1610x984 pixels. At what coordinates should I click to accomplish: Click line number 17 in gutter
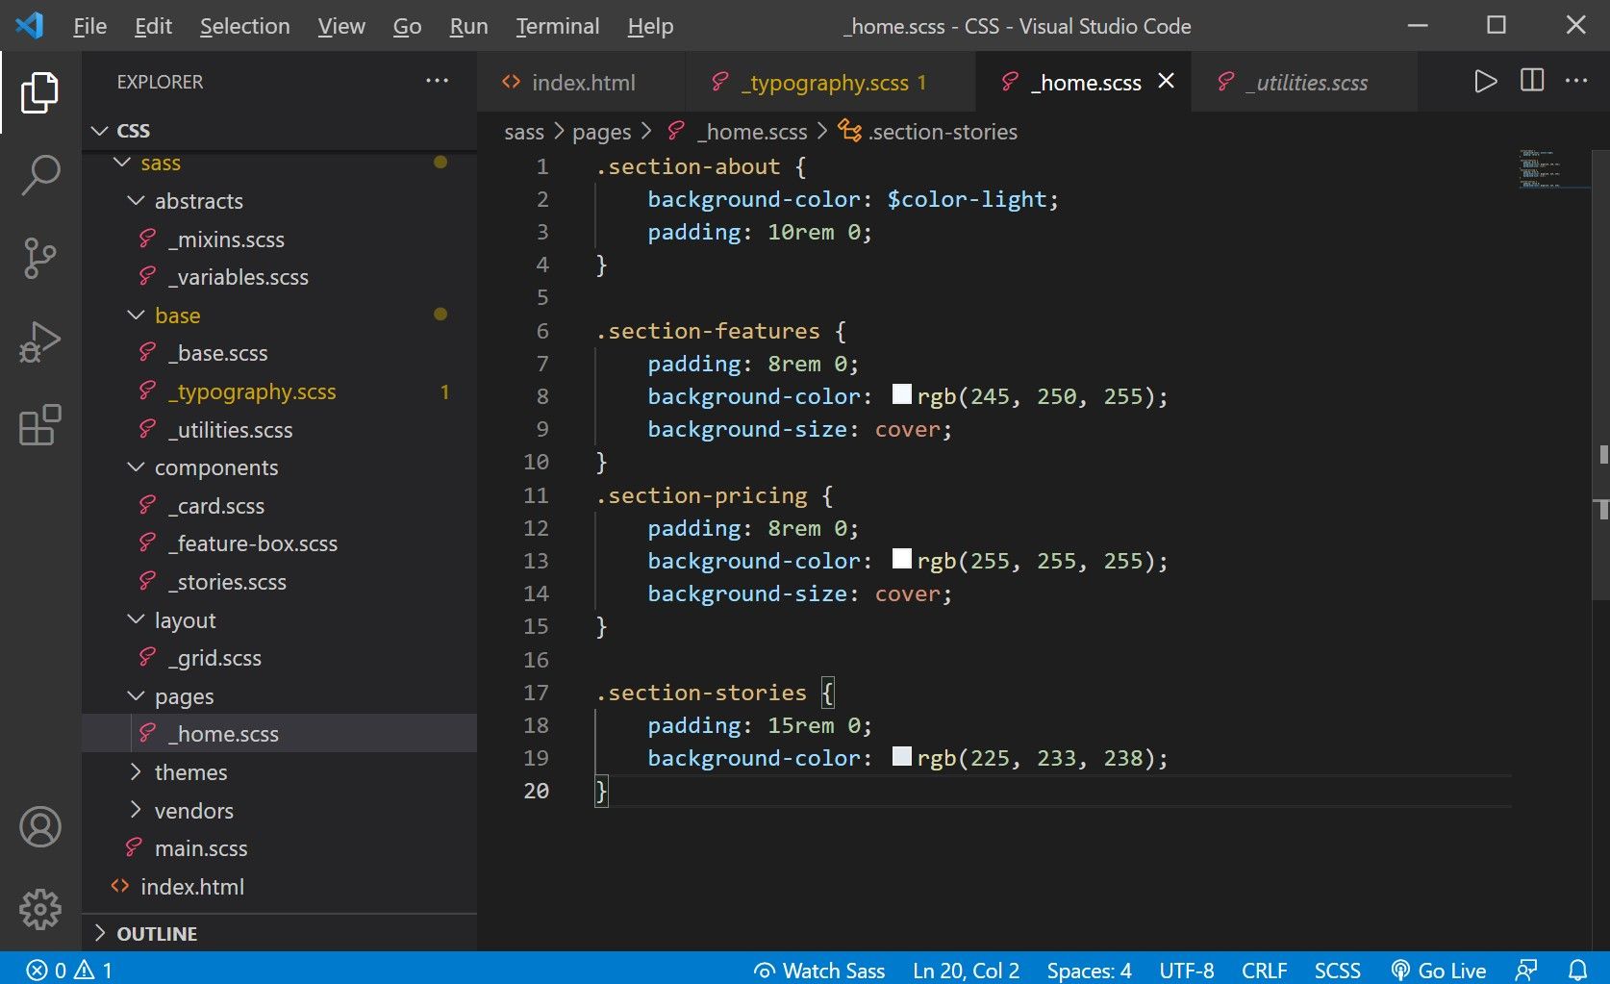pos(536,692)
